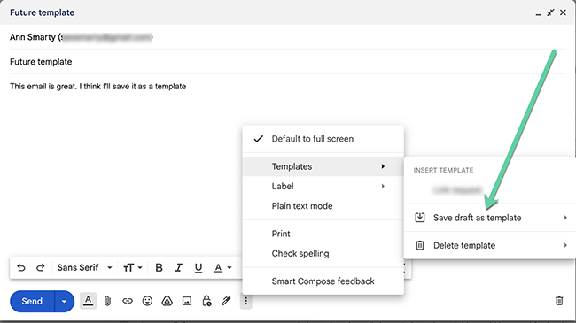The height and width of the screenshot is (323, 576).
Task: Toggle the formatting options button
Action: click(88, 301)
